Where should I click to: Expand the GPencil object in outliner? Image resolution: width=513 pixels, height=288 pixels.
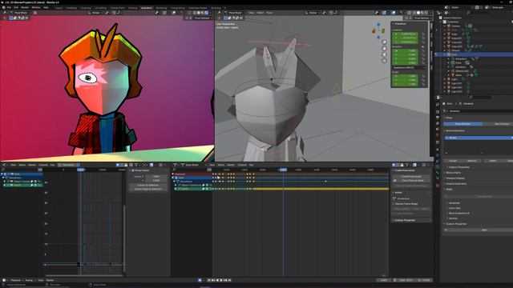click(x=445, y=50)
